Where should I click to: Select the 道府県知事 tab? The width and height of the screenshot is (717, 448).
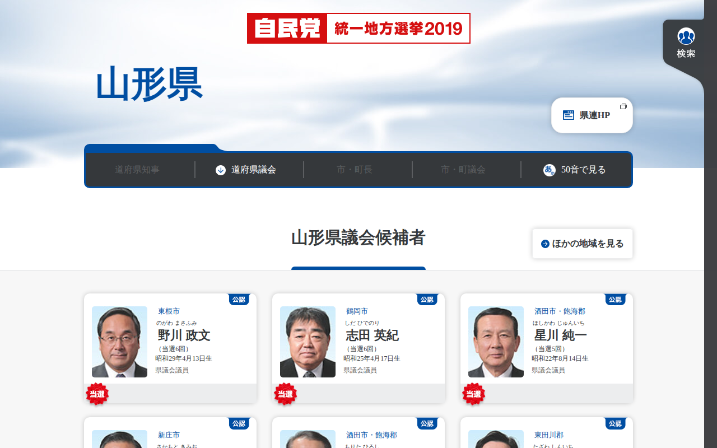coord(137,170)
